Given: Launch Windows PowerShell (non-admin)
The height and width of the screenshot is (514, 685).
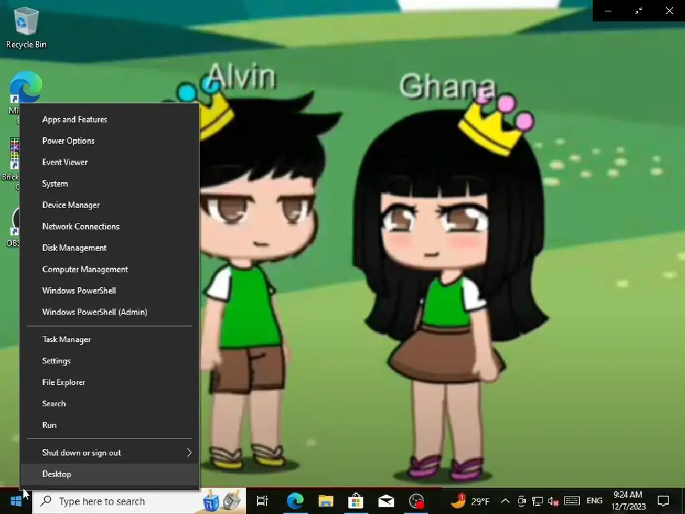Looking at the screenshot, I should [109, 290].
